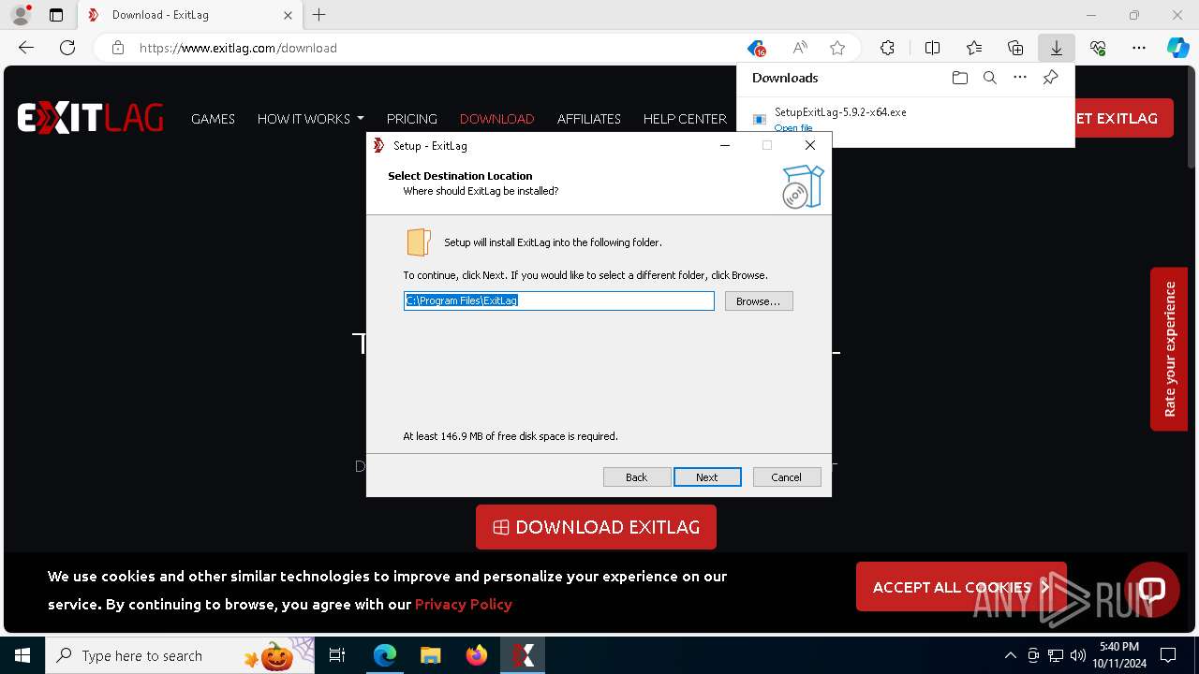Open DOWNLOAD nav item
Image resolution: width=1199 pixels, height=674 pixels.
(496, 119)
